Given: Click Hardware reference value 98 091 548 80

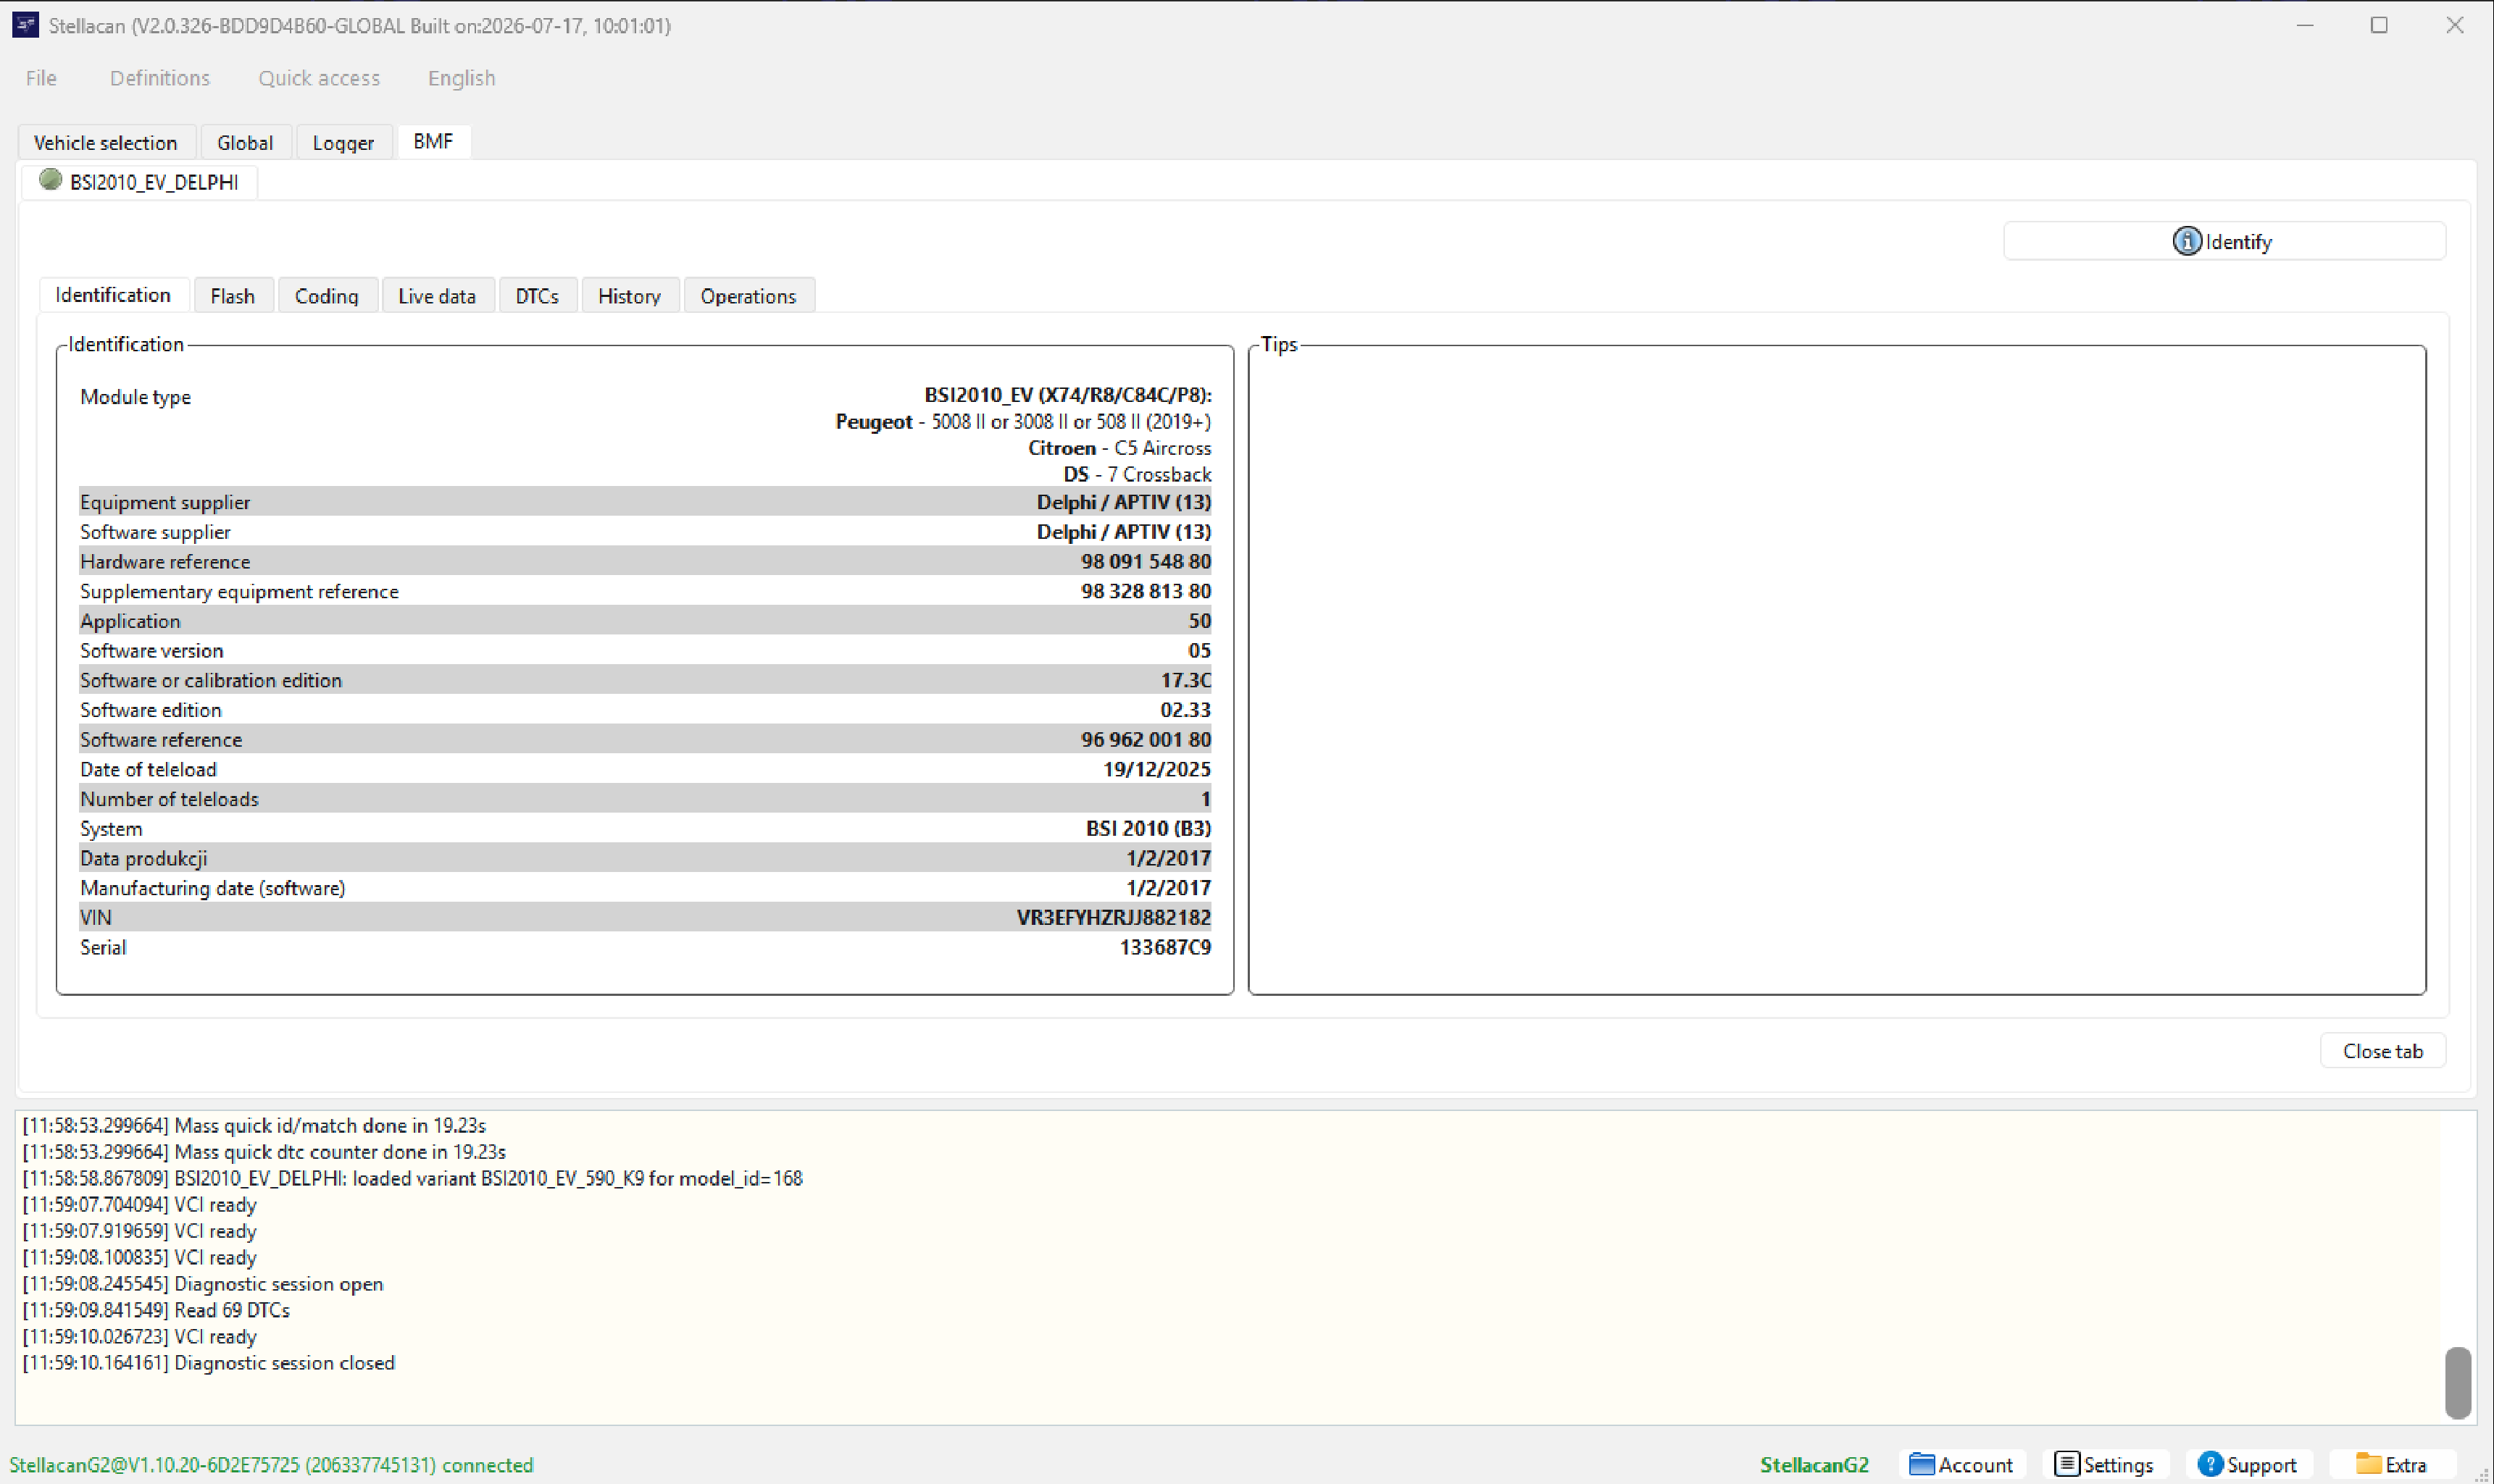Looking at the screenshot, I should [x=1146, y=561].
